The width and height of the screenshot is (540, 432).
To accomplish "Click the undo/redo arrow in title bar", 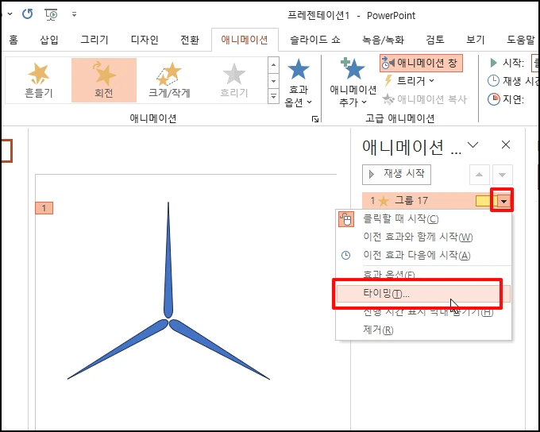I will click(x=27, y=14).
